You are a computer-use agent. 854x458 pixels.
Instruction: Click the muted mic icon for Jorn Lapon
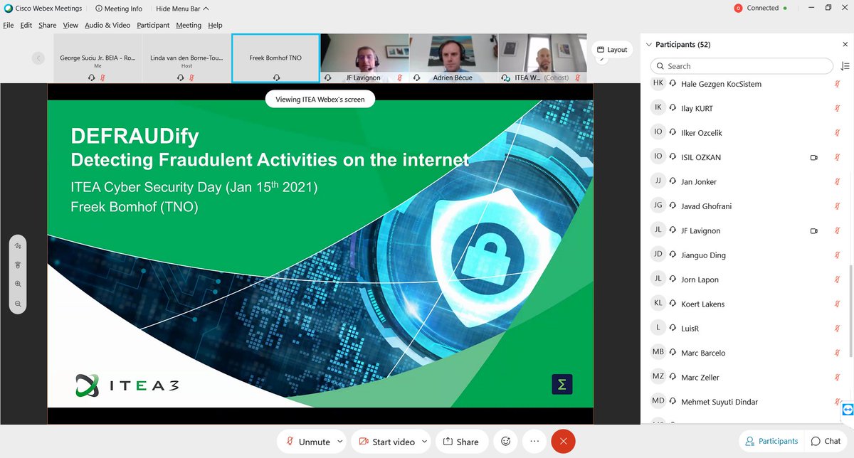[838, 279]
